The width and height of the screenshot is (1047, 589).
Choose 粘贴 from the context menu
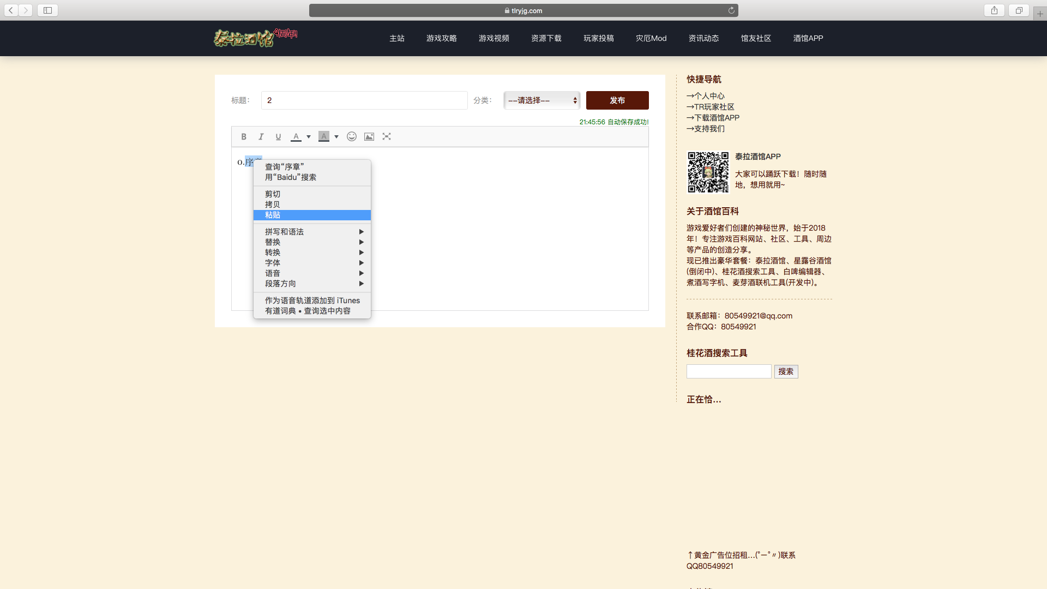(x=273, y=215)
